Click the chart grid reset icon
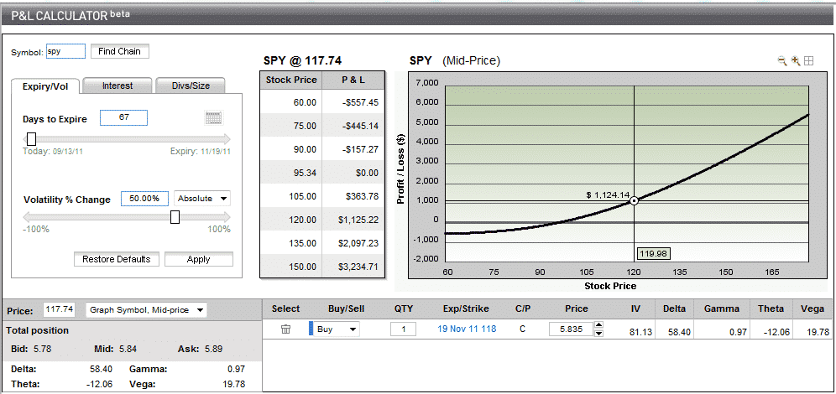Screen dimensions: 836x394 click(x=809, y=60)
